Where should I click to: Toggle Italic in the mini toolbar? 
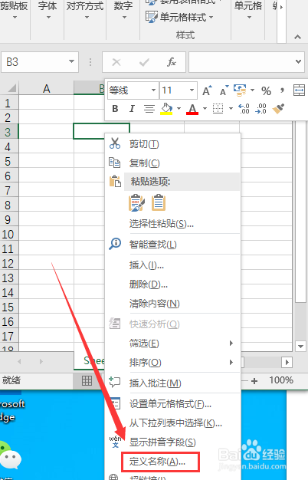(132, 109)
